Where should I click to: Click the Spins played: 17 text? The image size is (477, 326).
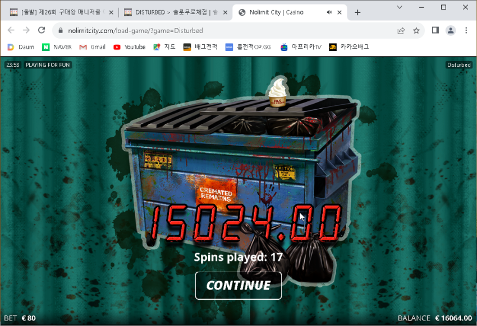click(238, 257)
